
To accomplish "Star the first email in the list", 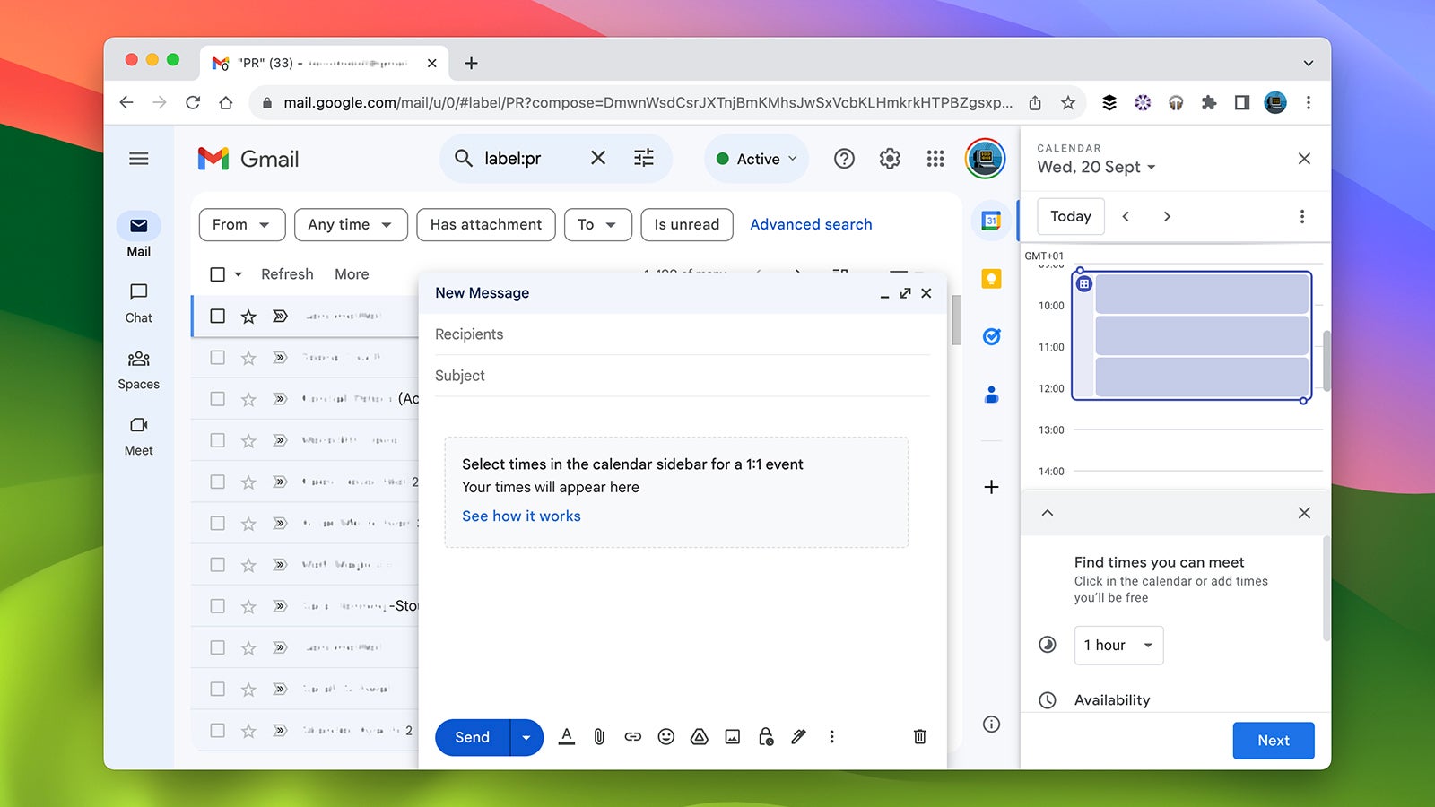I will pos(248,316).
